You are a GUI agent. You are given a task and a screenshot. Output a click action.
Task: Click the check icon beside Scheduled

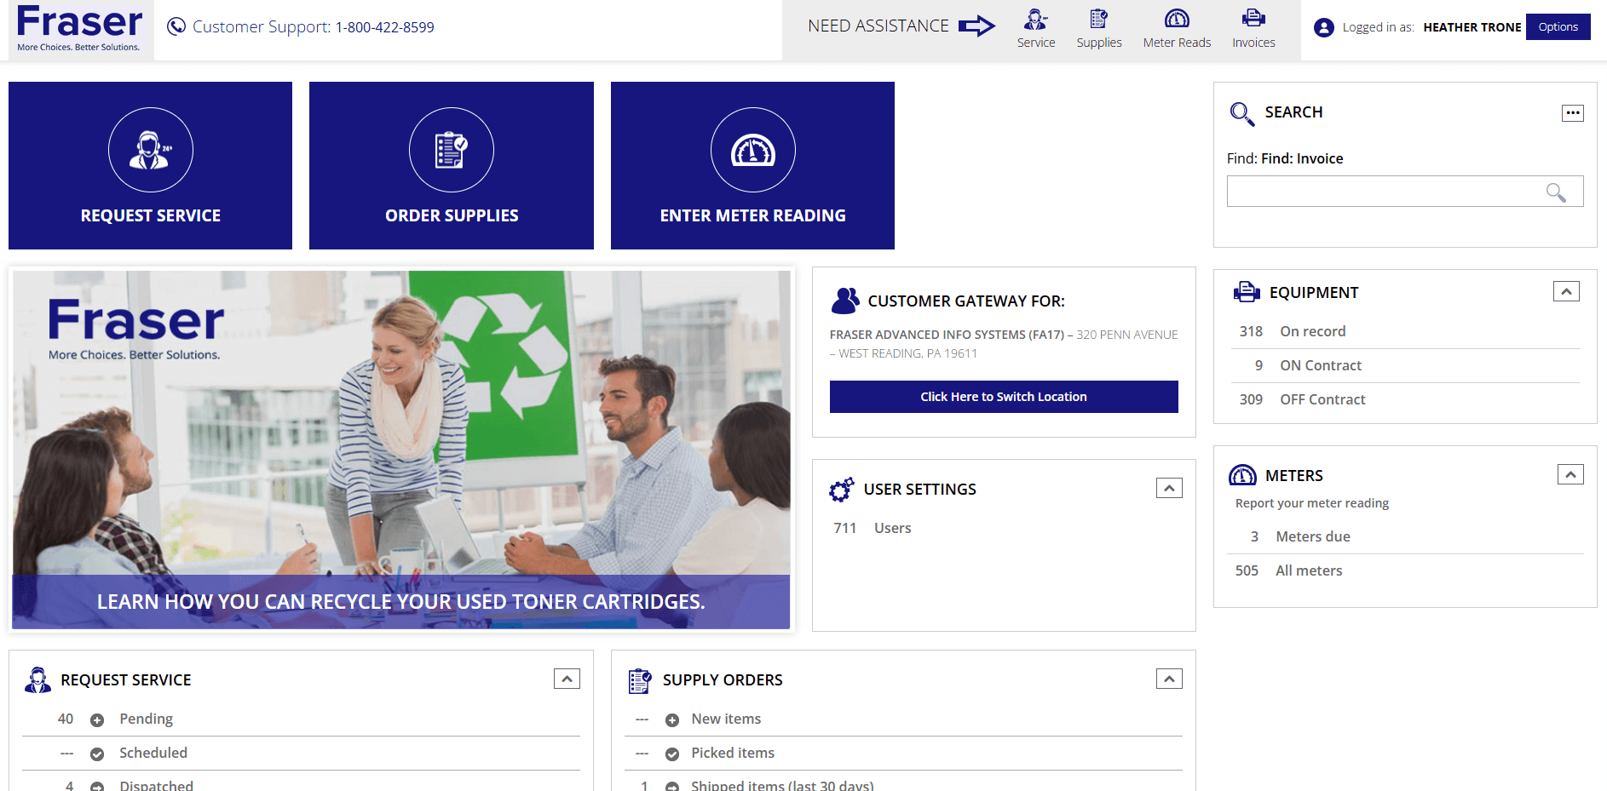(x=97, y=754)
